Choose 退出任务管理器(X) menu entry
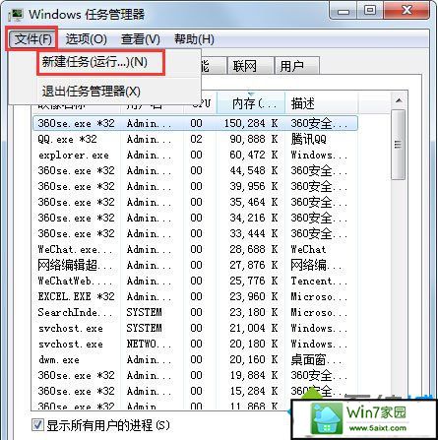The width and height of the screenshot is (438, 440). (x=92, y=91)
